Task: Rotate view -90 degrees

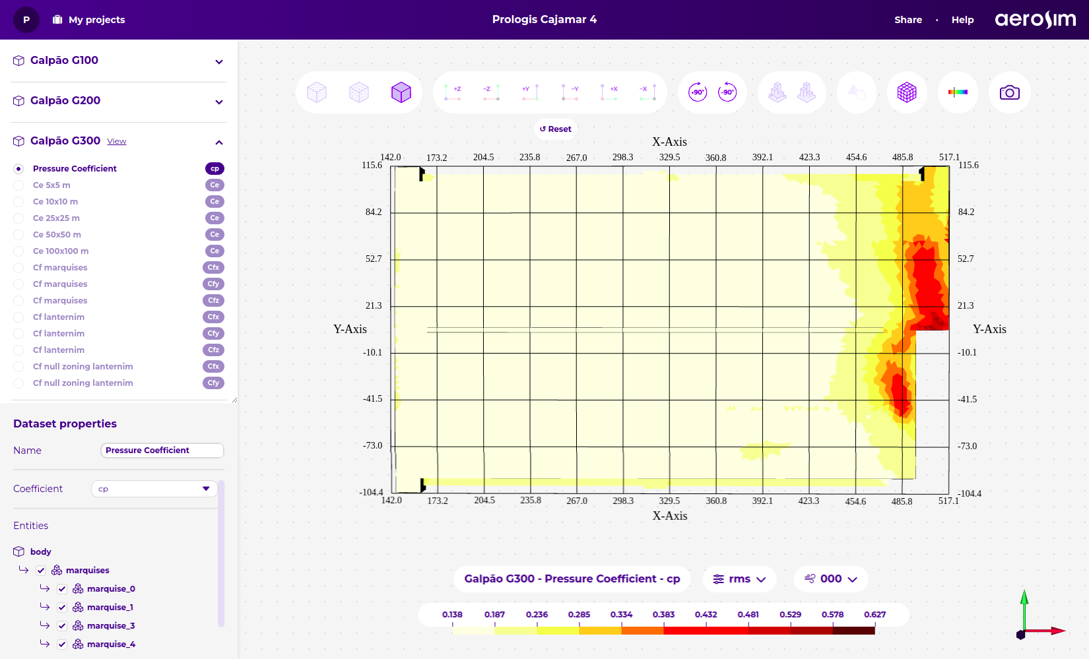Action: pyautogui.click(x=727, y=92)
